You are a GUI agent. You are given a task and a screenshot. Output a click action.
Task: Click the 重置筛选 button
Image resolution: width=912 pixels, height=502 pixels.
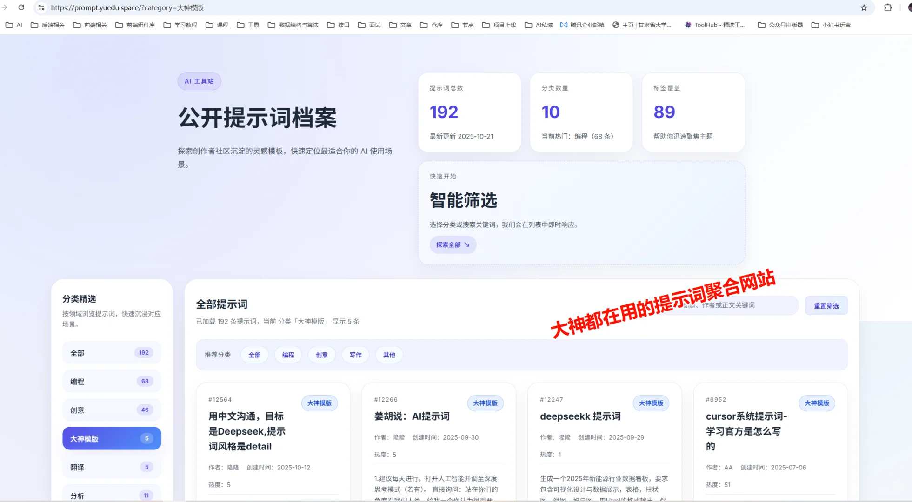click(826, 305)
